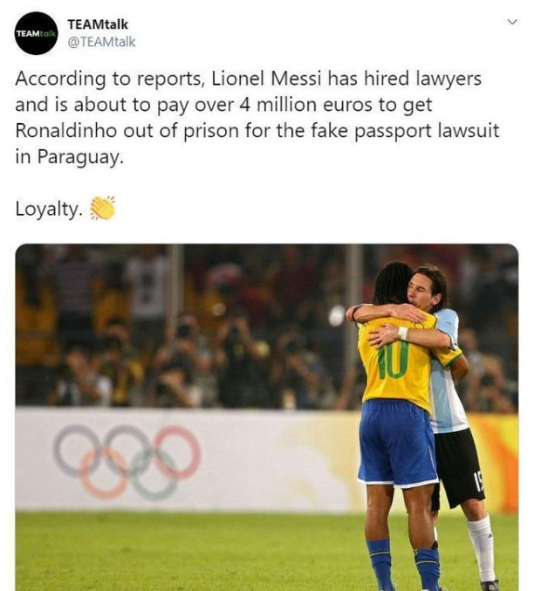This screenshot has width=541, height=591.
Task: Click the TEAMtalk round profile avatar
Action: (x=36, y=33)
